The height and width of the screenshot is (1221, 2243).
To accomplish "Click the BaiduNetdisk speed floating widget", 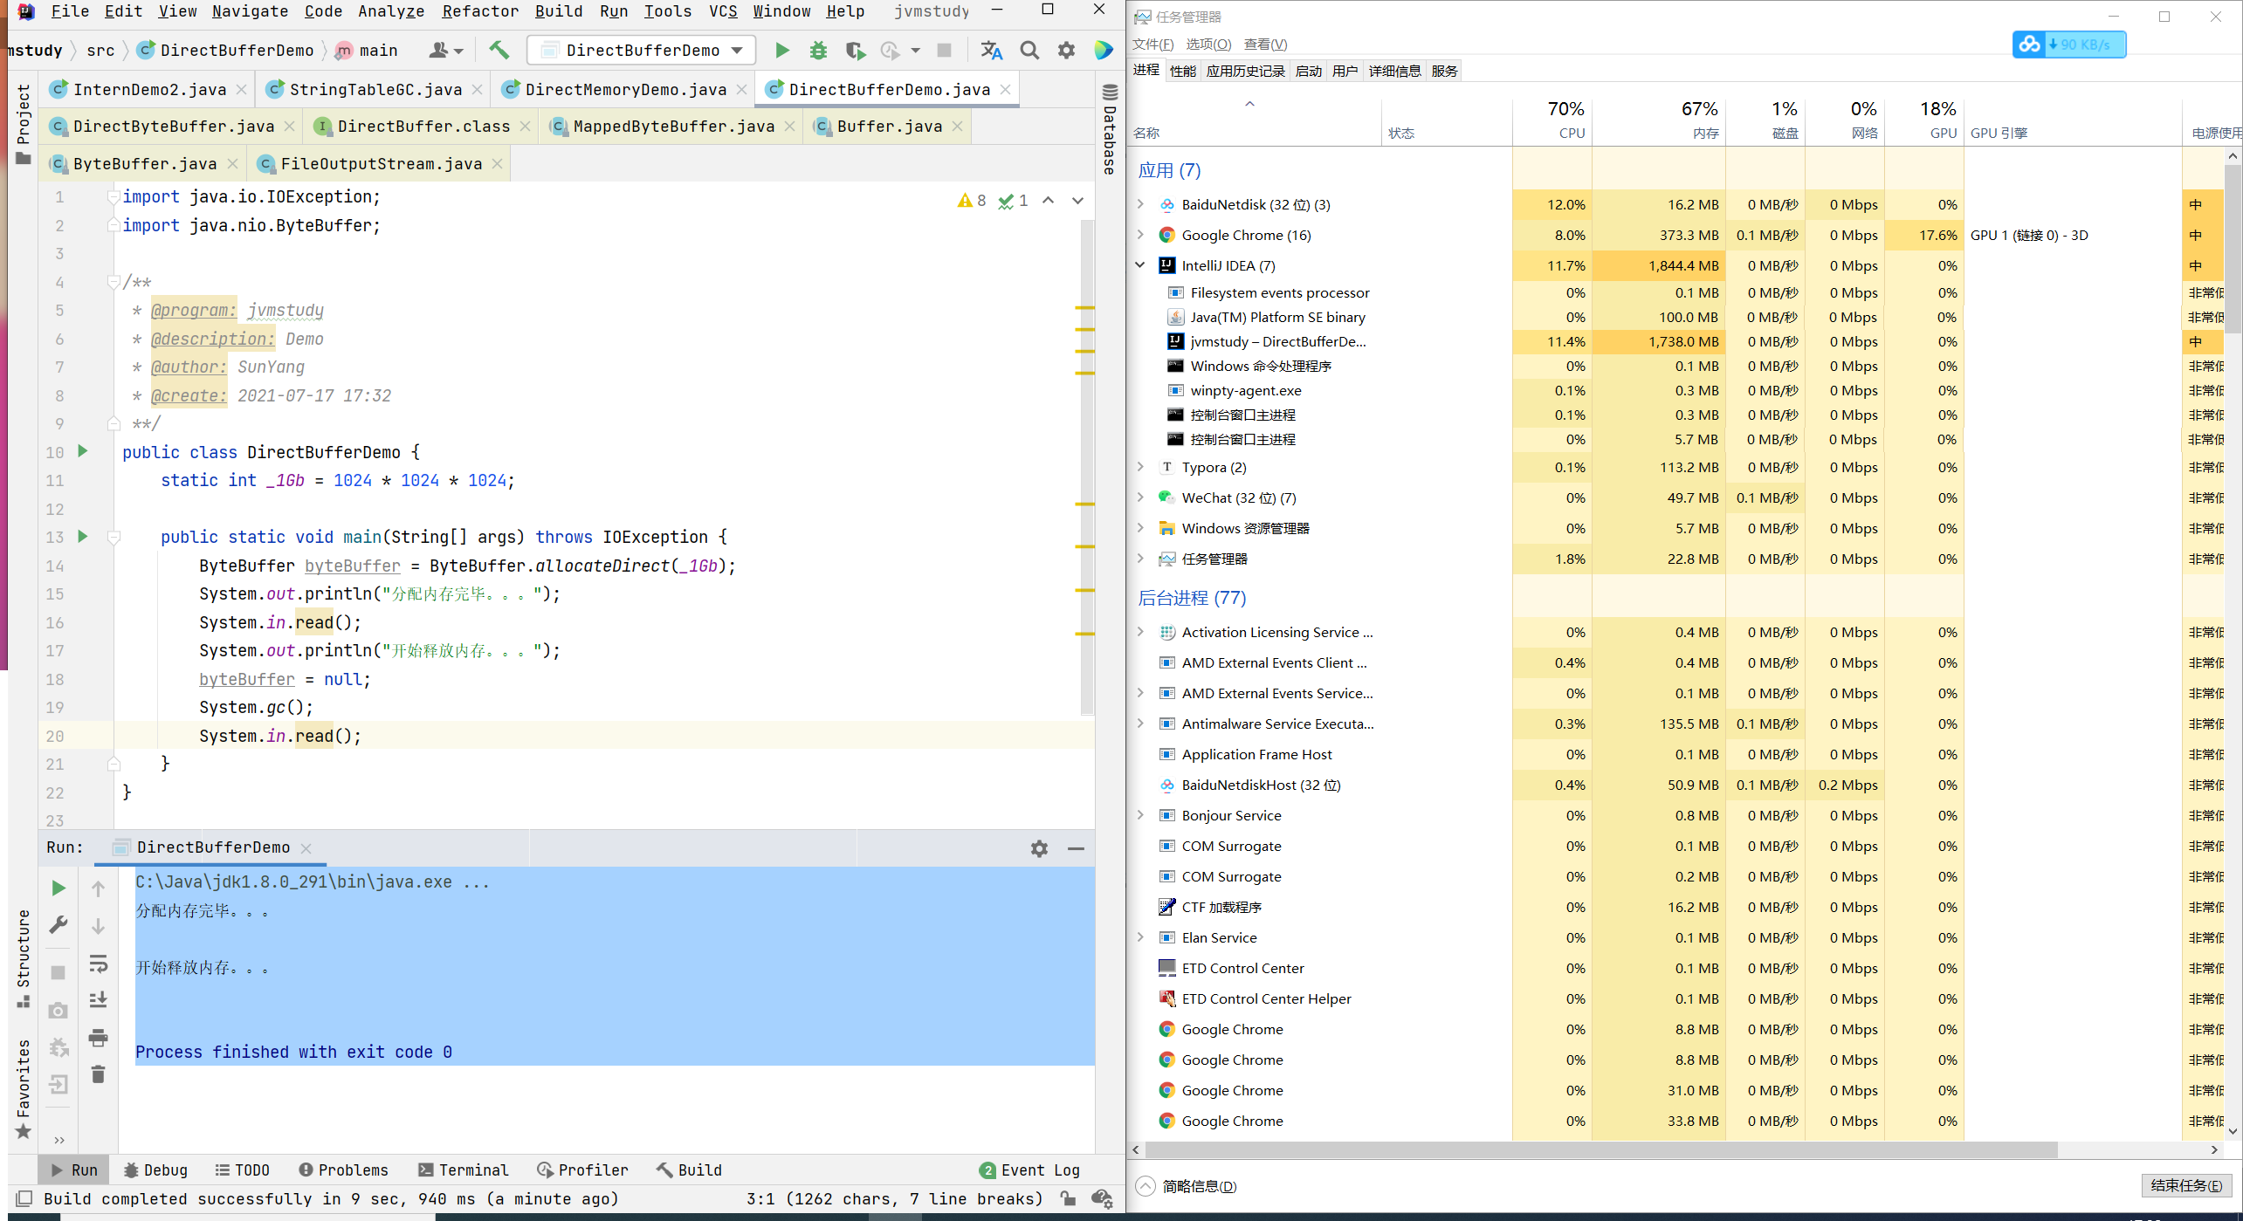I will 2068,44.
